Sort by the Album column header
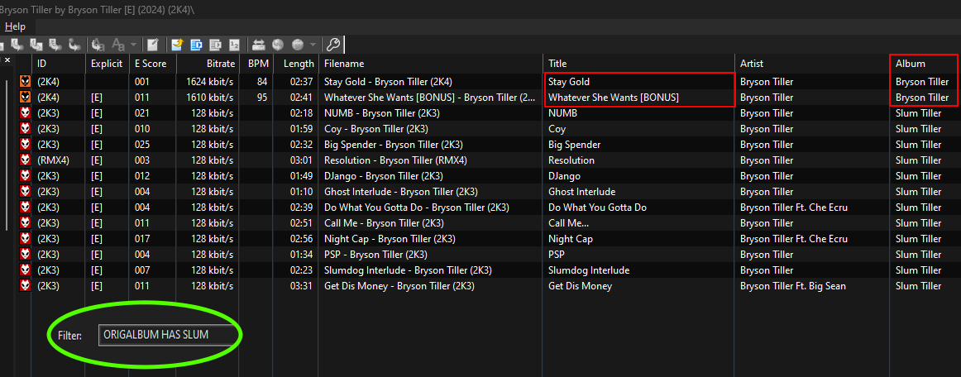This screenshot has width=961, height=377. coord(923,64)
